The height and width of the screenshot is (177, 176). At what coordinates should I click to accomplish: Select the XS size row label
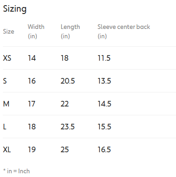tap(7, 58)
